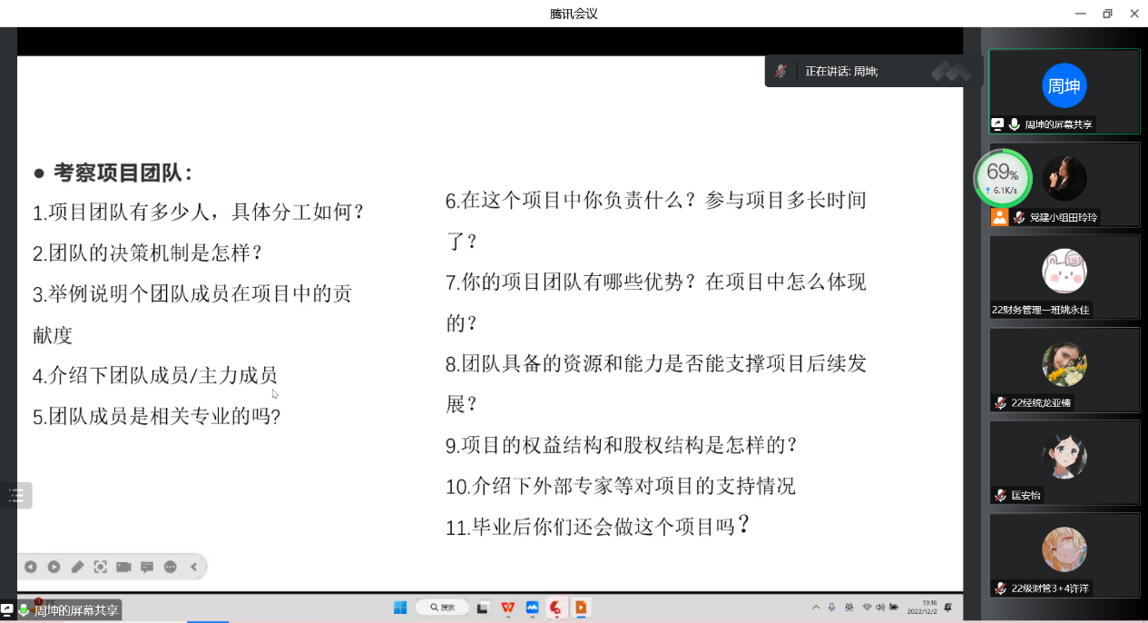Click screen share icon on 周坤's tile
Screen dimensions: 1148x623
click(998, 124)
